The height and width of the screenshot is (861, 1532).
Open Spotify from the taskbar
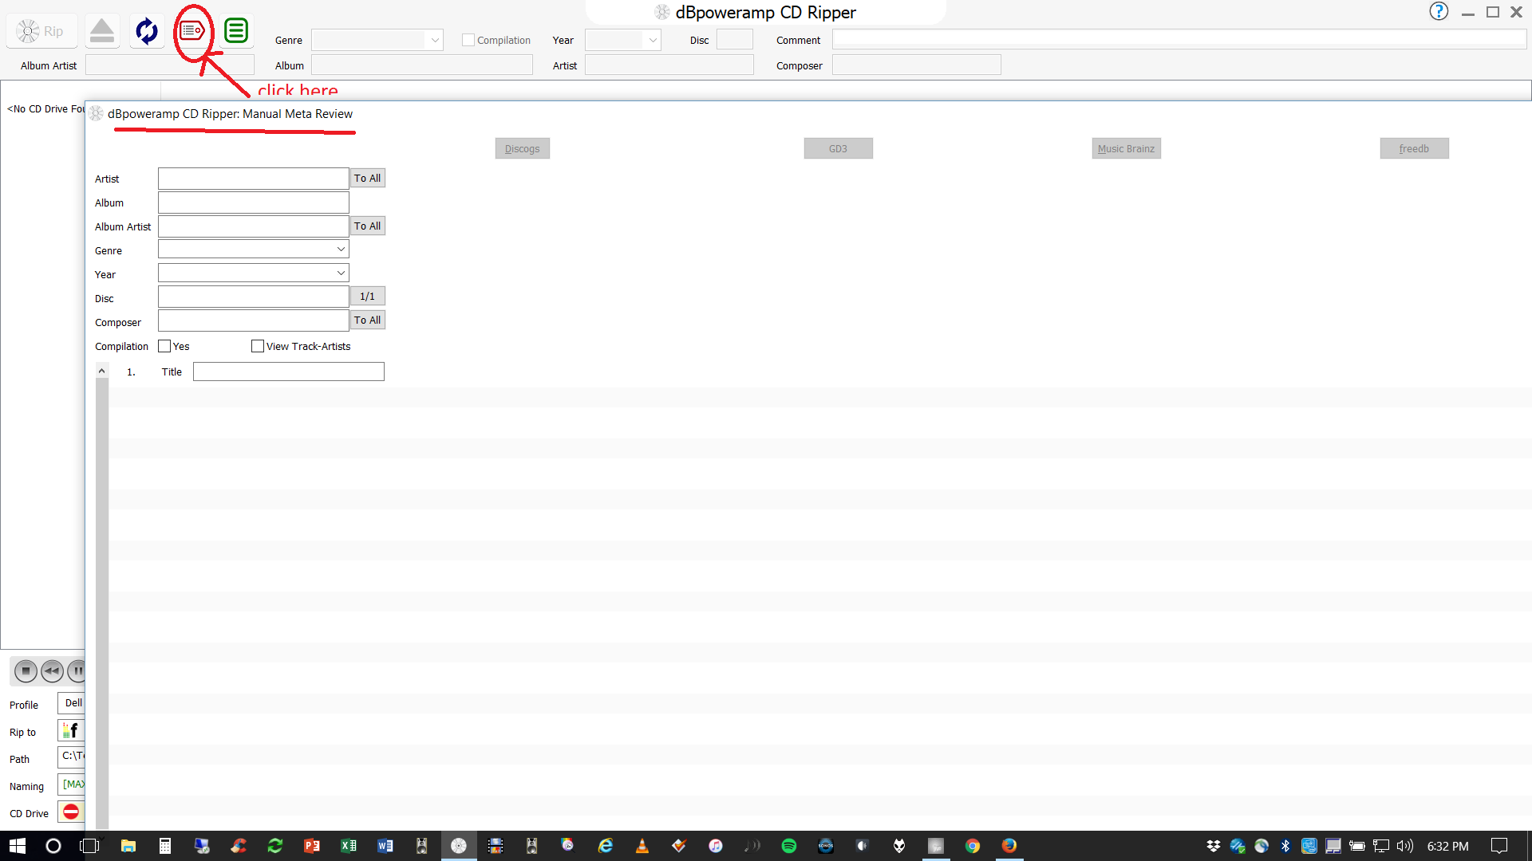click(788, 846)
